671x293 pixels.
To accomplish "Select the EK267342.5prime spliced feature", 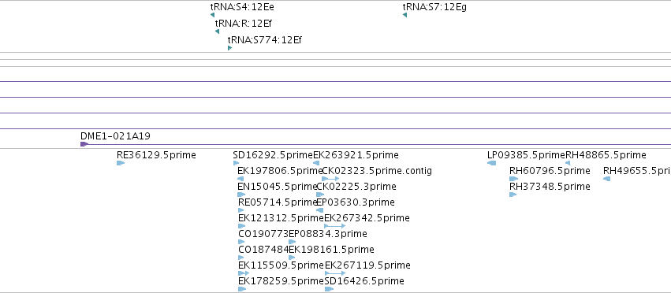I will (x=334, y=226).
